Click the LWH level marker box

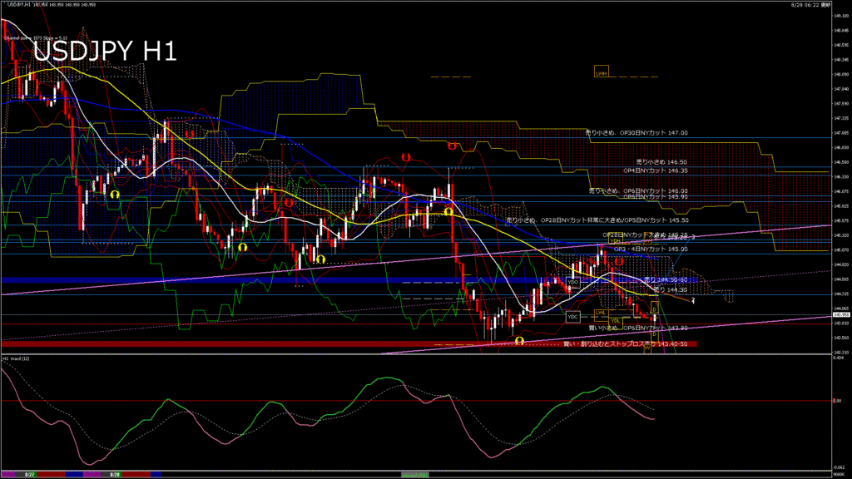[601, 73]
